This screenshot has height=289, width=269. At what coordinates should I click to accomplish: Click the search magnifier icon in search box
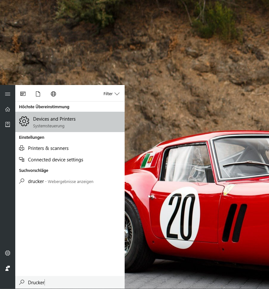(x=22, y=282)
